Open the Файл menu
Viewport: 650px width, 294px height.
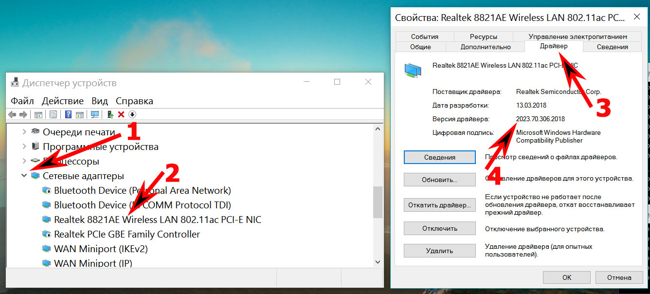(x=22, y=101)
